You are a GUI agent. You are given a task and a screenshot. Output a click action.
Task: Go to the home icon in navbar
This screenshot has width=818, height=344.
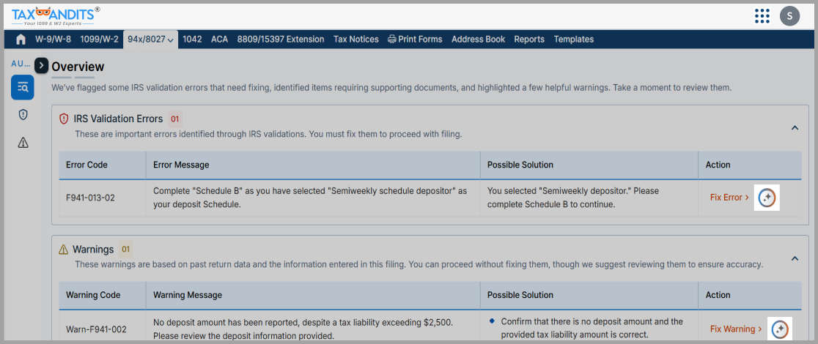click(21, 40)
